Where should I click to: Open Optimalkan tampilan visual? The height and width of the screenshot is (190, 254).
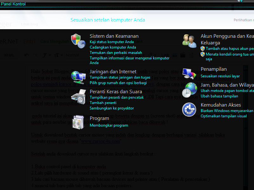tap(224, 116)
